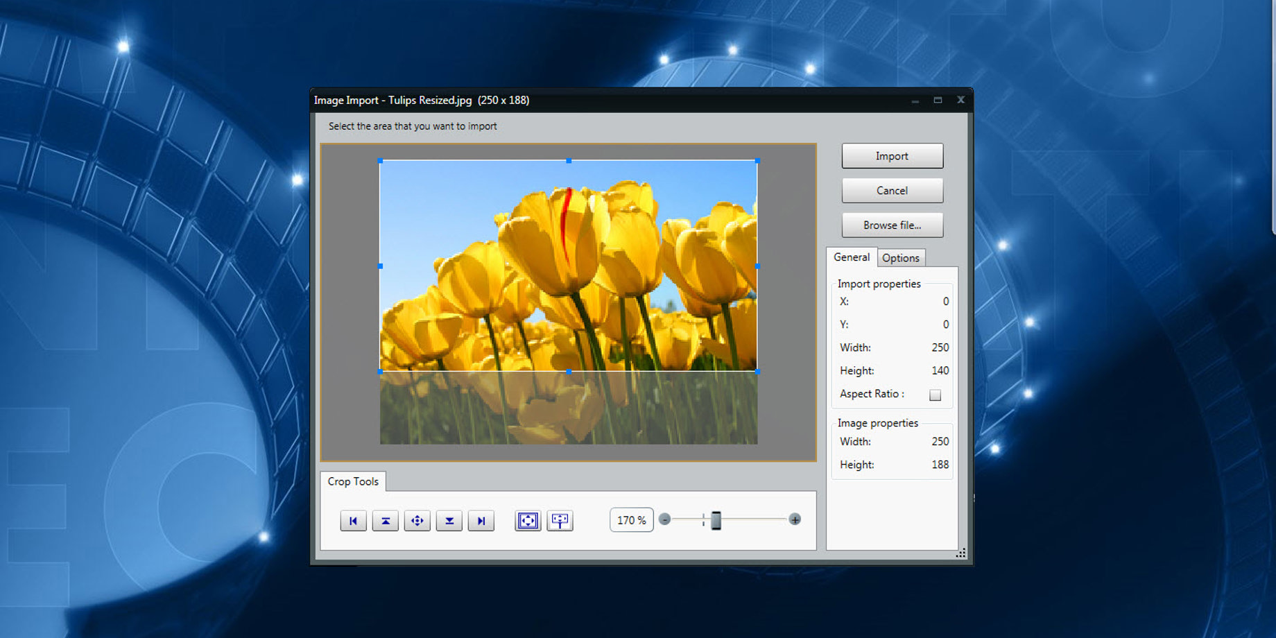1276x638 pixels.
Task: Select the full image area icon
Action: pyautogui.click(x=528, y=521)
